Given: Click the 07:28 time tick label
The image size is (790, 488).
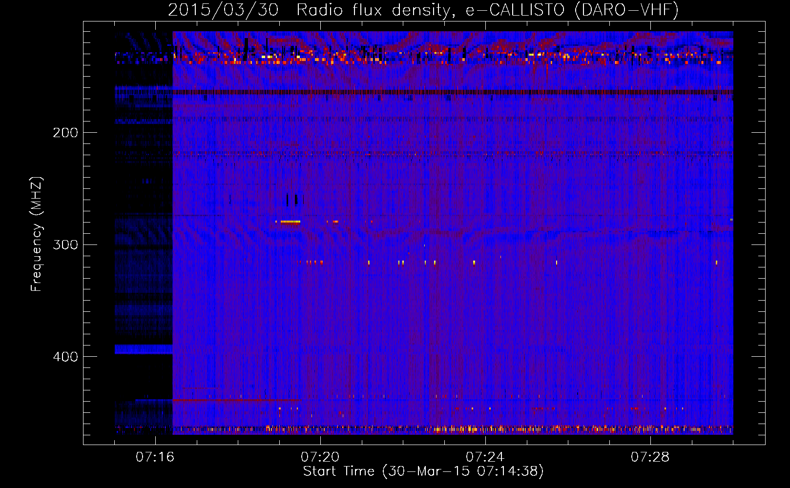Looking at the screenshot, I should 650,457.
